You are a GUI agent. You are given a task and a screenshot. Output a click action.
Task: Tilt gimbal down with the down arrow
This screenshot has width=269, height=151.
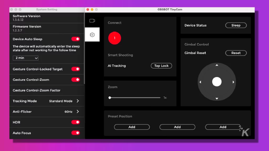(x=217, y=99)
